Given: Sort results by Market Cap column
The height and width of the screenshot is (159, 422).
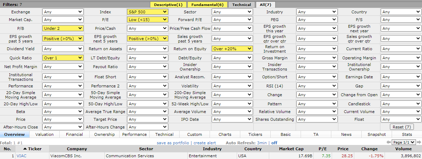Looking at the screenshot, I should pyautogui.click(x=291, y=149).
